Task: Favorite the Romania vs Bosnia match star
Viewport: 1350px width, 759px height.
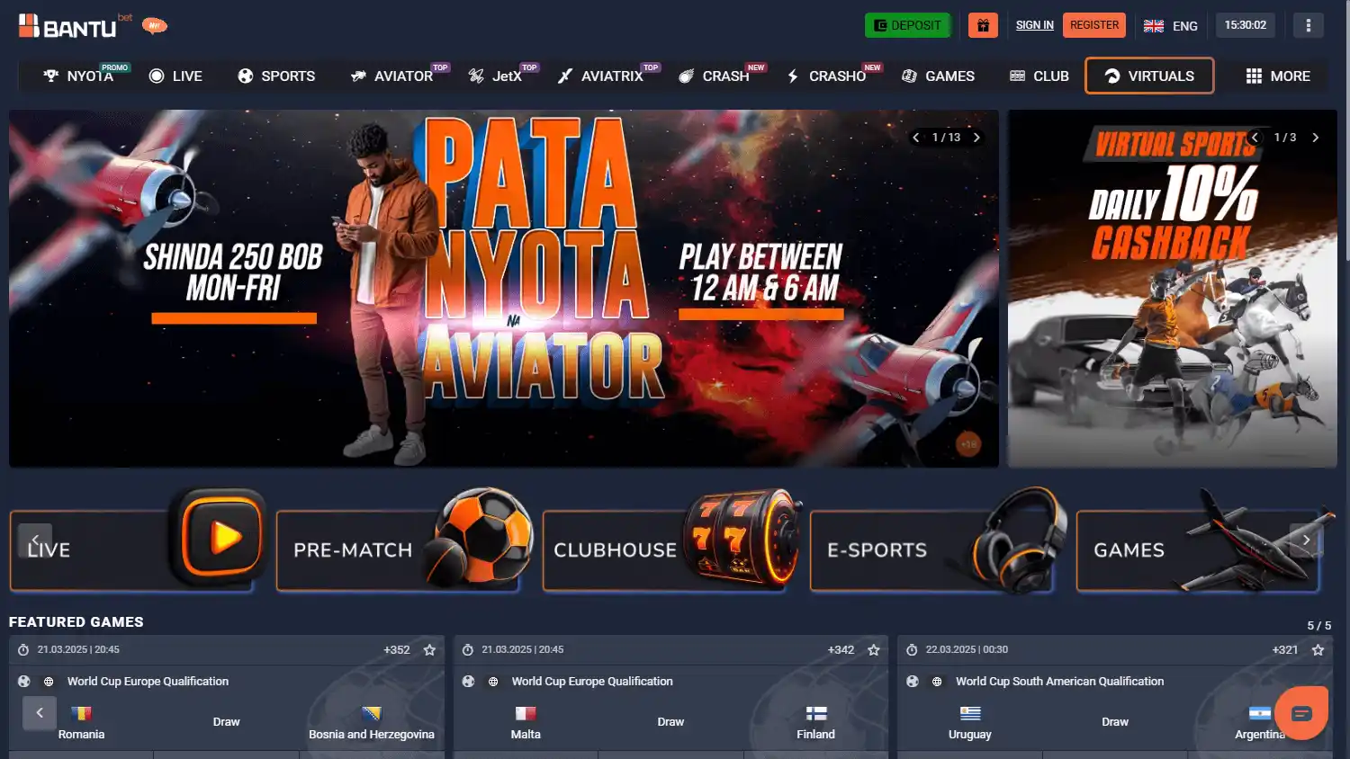Action: click(429, 649)
